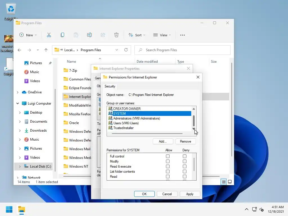Click the Apply button

tap(190, 194)
